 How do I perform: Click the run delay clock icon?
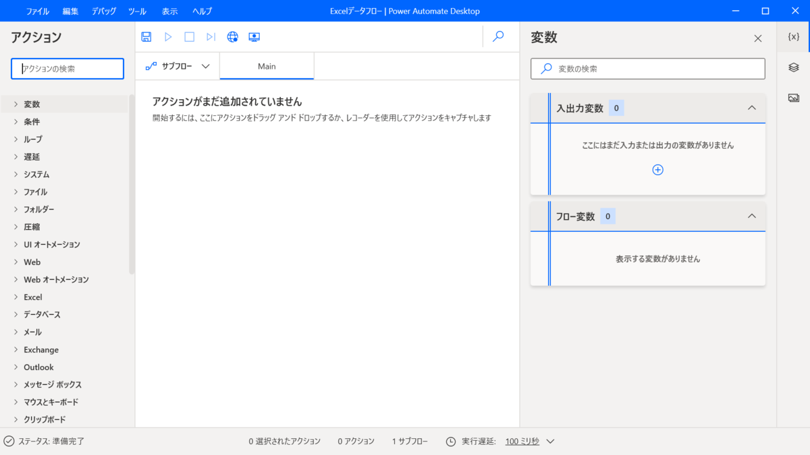click(451, 442)
